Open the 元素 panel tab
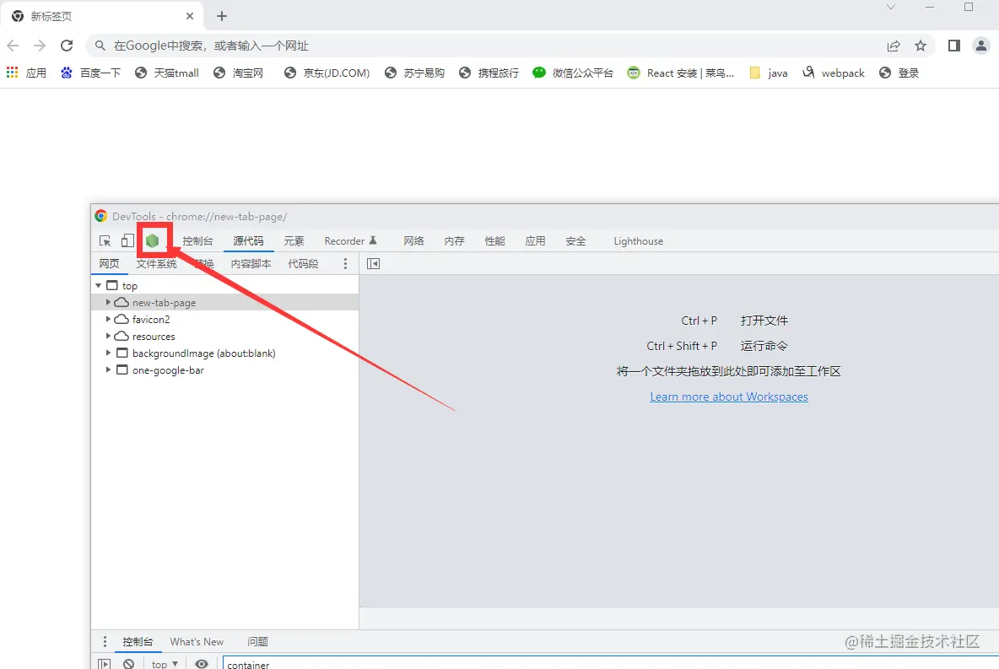 click(294, 240)
